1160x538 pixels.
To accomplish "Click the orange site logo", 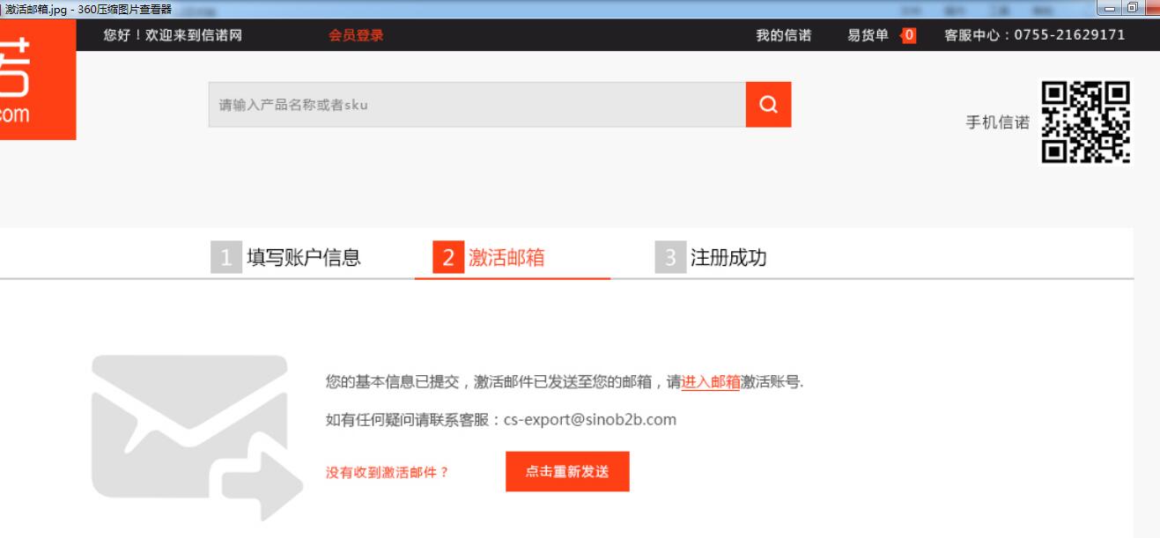I will point(37,81).
